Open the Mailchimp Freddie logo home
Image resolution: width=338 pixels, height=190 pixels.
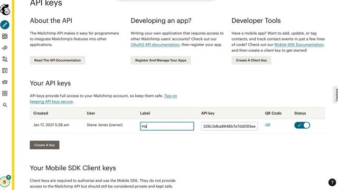[x=5, y=9]
